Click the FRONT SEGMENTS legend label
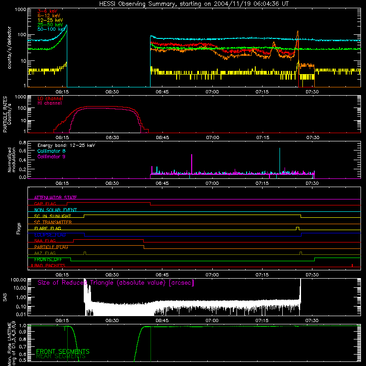The height and width of the screenshot is (366, 366). pyautogui.click(x=63, y=351)
